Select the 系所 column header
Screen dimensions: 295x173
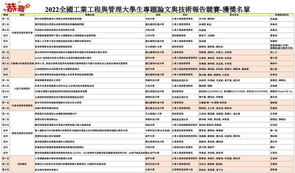point(185,15)
